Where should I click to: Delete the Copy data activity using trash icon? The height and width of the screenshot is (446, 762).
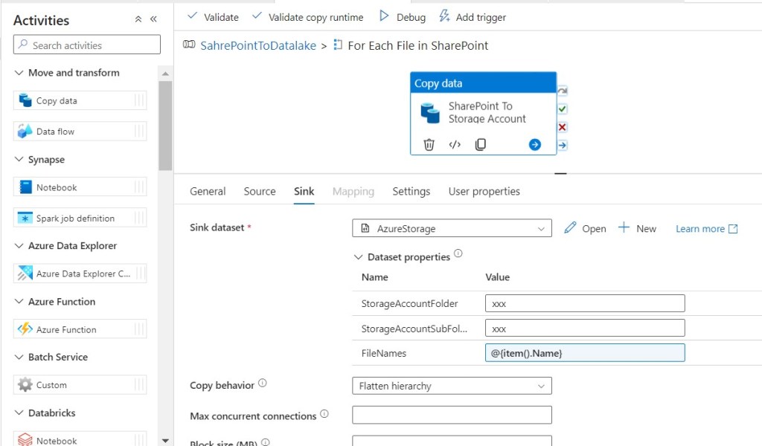click(429, 145)
